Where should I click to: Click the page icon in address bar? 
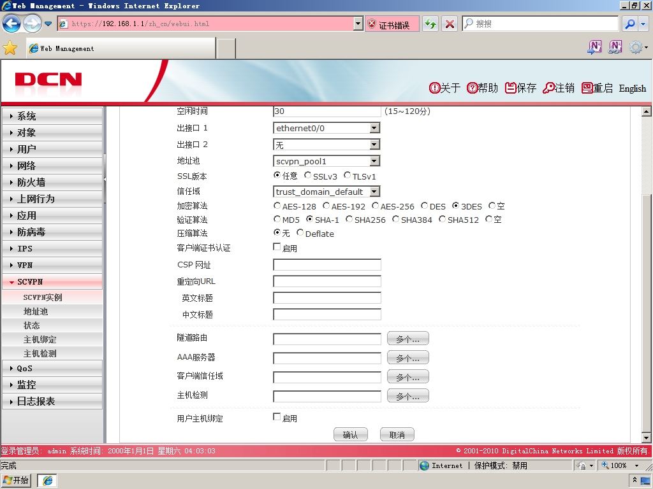point(63,24)
